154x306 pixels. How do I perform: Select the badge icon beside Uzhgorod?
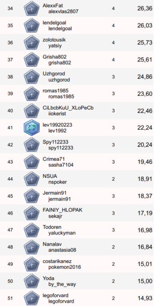[x=32, y=76]
